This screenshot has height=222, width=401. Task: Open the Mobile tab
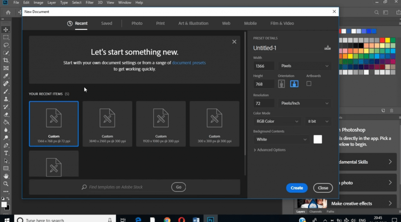click(250, 23)
